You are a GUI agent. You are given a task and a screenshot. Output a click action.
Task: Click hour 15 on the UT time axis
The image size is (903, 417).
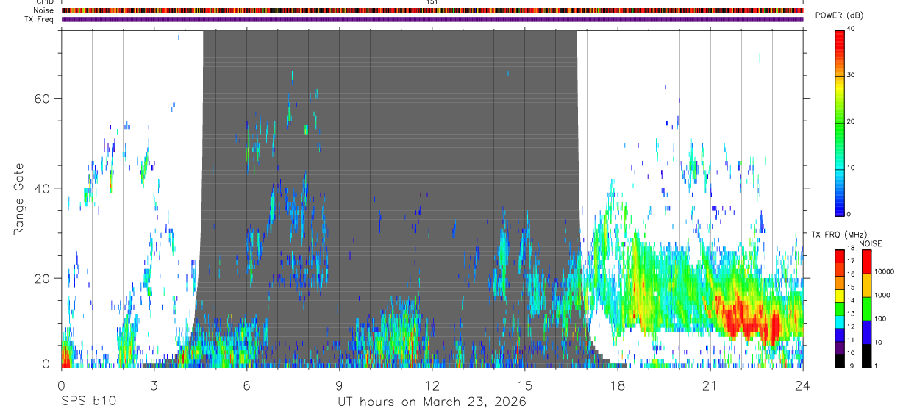coord(525,385)
